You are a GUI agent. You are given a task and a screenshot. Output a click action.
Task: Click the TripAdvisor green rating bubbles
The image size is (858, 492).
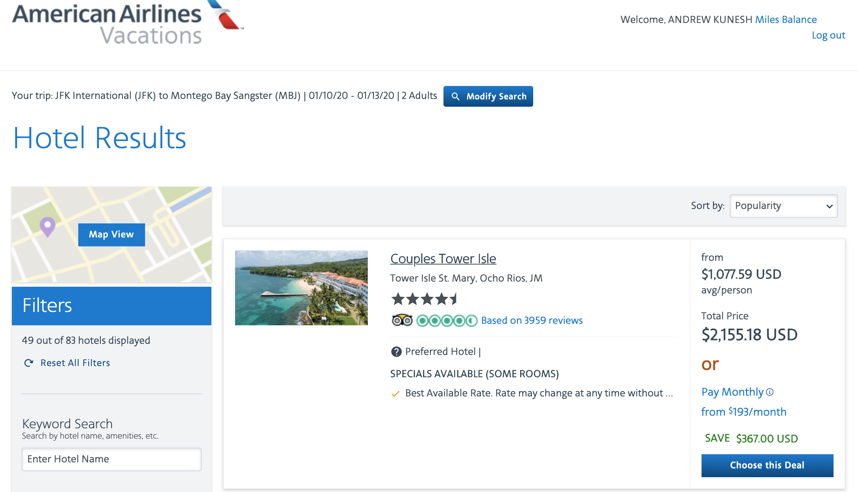click(447, 320)
